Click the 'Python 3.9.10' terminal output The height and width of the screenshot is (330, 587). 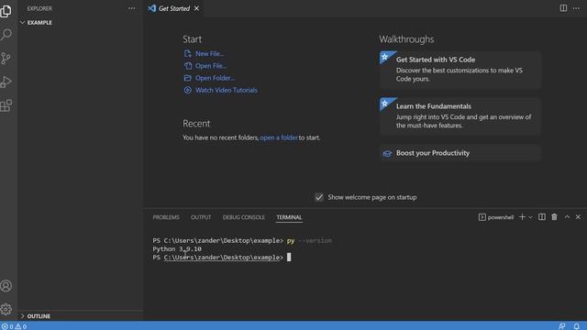pos(177,248)
